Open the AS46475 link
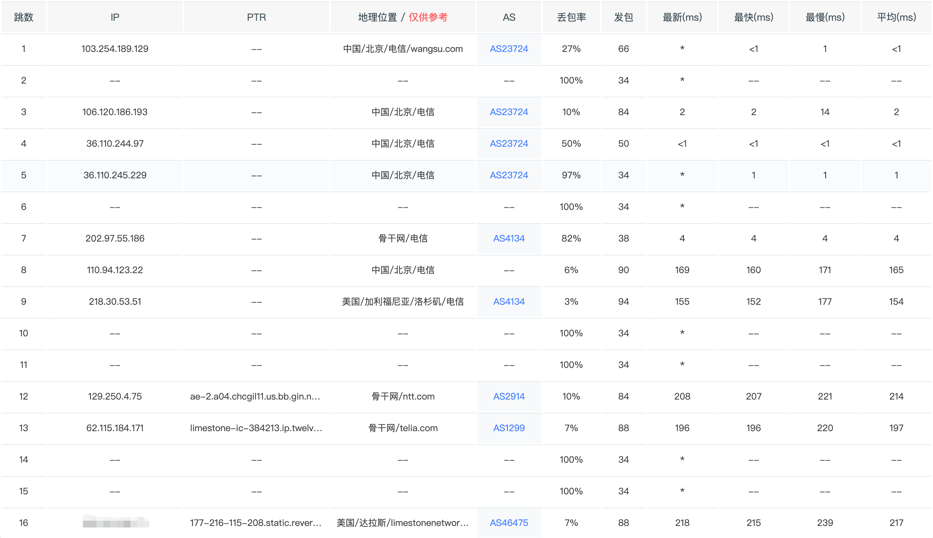Screen dimensions: 933x538 click(x=509, y=523)
